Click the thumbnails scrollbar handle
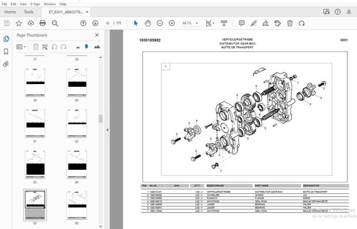This screenshot has height=229, width=357. click(100, 119)
